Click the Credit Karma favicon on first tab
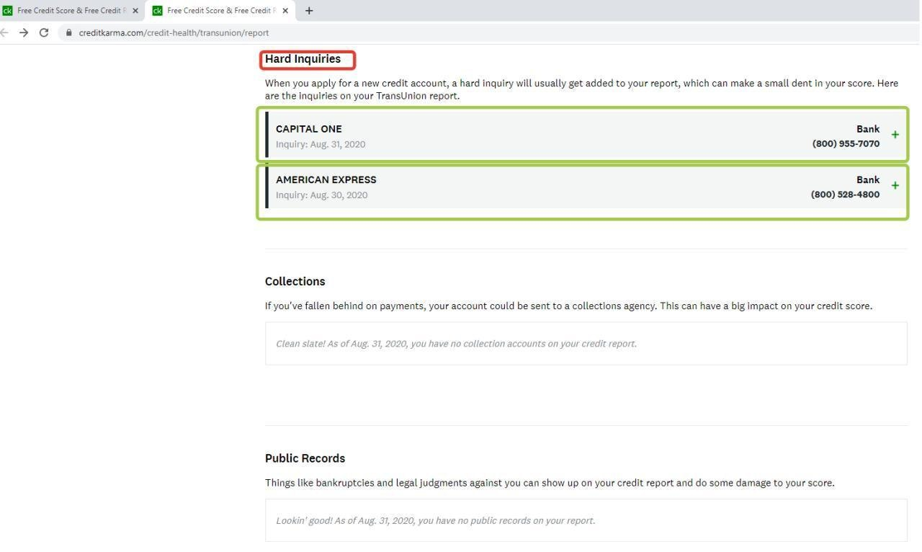Screen dimensions: 922x552 [8, 11]
